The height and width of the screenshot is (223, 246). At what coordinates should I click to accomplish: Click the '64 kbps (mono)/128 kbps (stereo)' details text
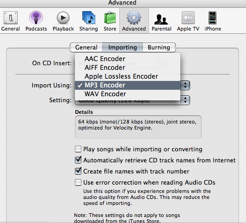pos(137,125)
